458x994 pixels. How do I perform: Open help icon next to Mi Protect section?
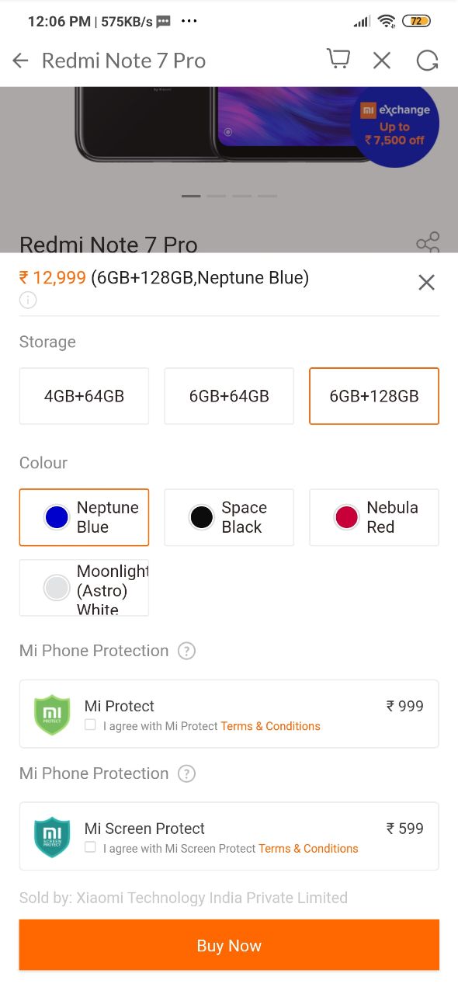pyautogui.click(x=186, y=651)
